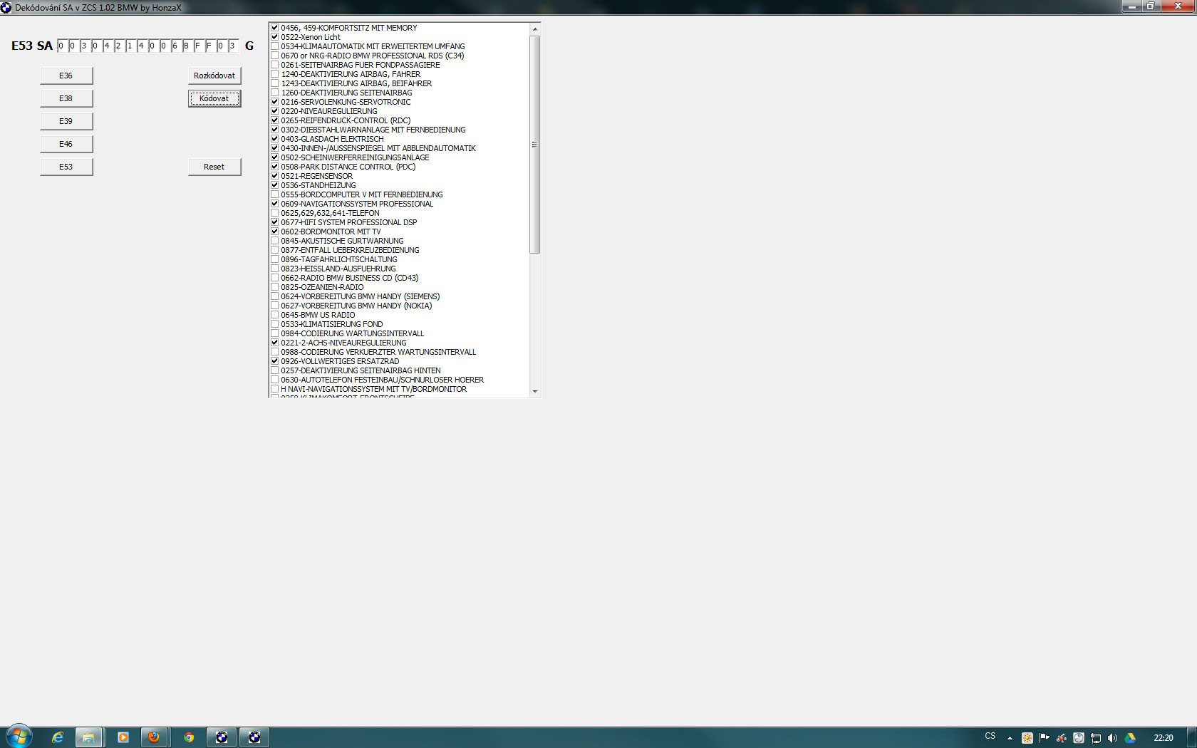
Task: Choose the E39 model button
Action: pos(66,121)
